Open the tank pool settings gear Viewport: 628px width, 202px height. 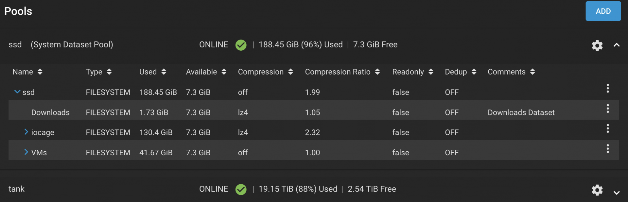click(597, 190)
